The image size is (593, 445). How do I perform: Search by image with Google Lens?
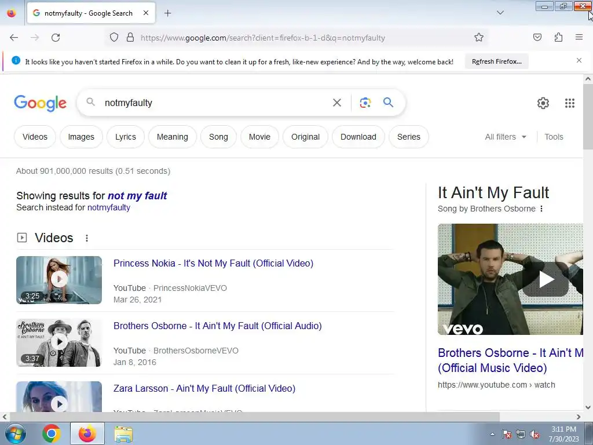pos(365,103)
